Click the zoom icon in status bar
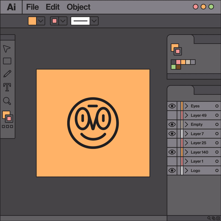Viewport: 221px width, 221px height. click(x=208, y=218)
